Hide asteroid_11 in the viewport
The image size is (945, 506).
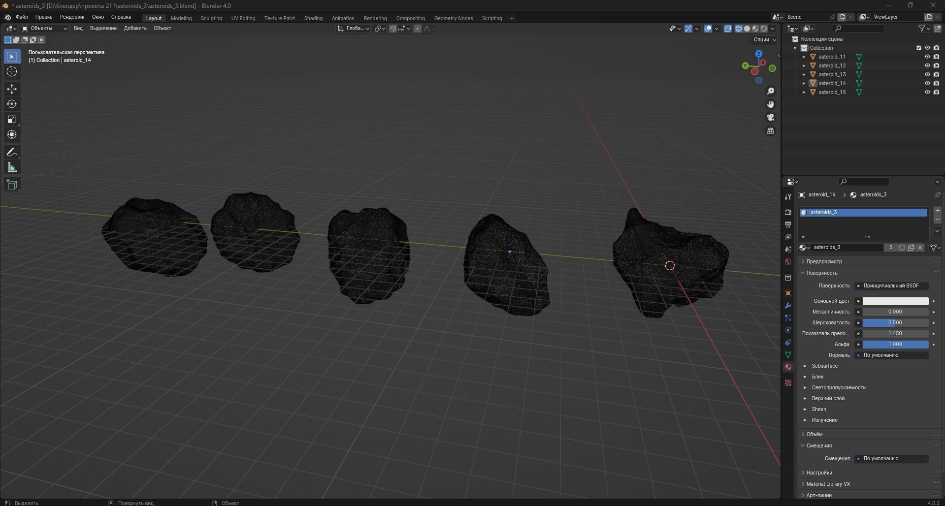pyautogui.click(x=927, y=57)
